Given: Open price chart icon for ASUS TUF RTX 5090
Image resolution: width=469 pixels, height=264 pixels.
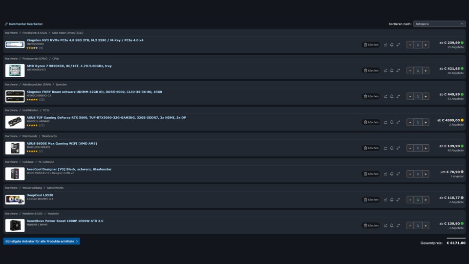Looking at the screenshot, I should [x=385, y=122].
